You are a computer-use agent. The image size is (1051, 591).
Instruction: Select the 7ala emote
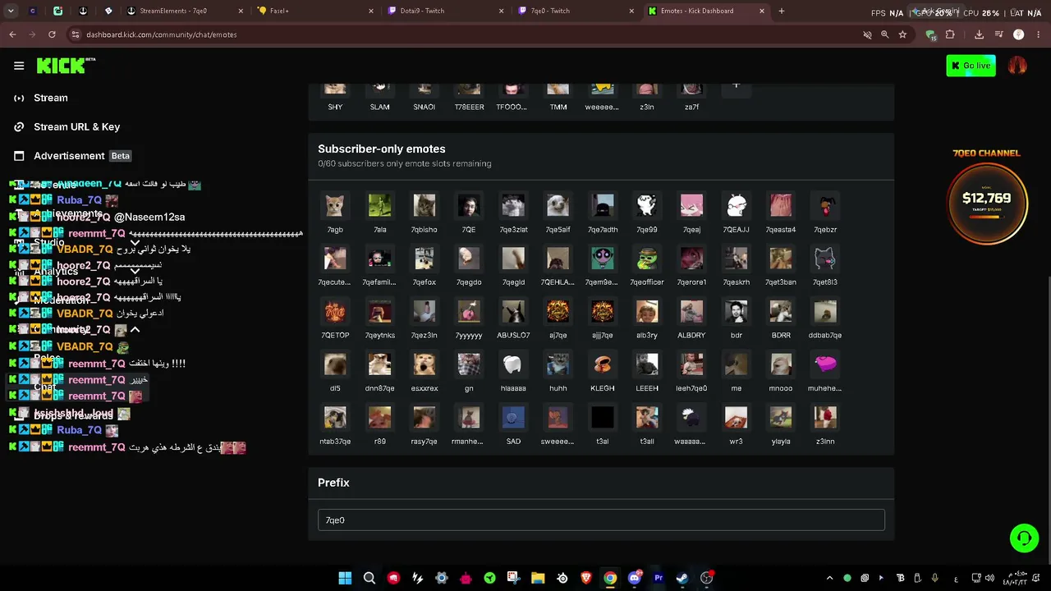(379, 205)
